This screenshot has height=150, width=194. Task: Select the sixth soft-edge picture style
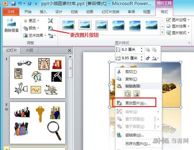coord(151,25)
